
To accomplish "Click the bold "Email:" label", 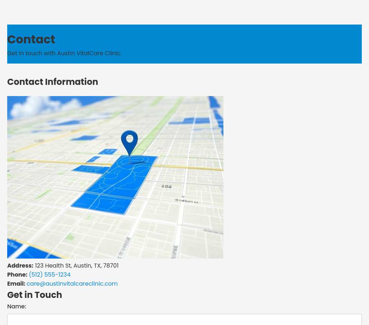I will [x=16, y=284].
